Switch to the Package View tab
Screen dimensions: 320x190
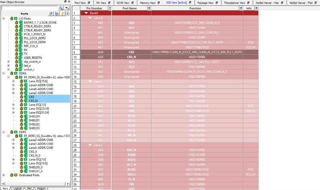206,3
